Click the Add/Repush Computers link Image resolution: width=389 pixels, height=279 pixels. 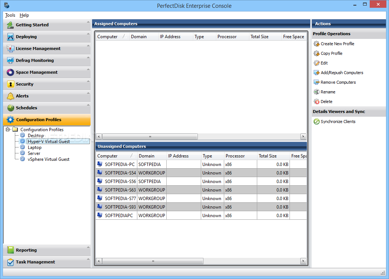tap(342, 73)
